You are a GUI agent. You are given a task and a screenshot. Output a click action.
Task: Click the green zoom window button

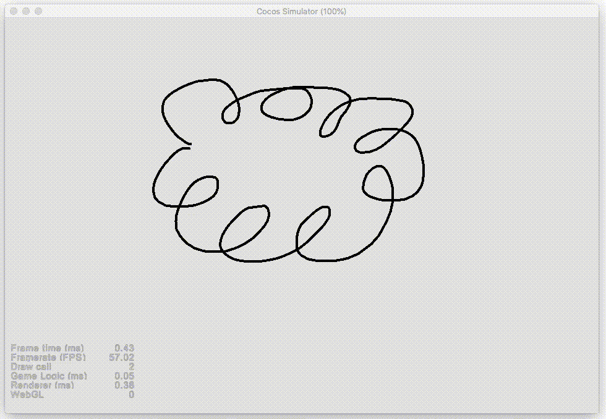click(38, 11)
